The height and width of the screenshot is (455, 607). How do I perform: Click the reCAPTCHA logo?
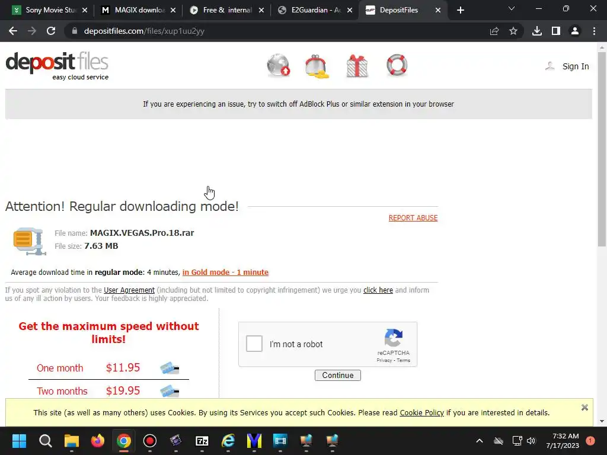point(394,338)
